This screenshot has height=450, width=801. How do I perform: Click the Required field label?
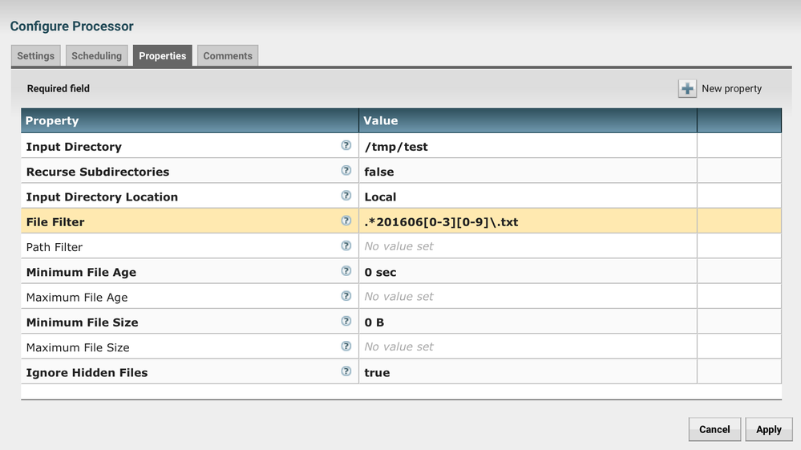59,88
